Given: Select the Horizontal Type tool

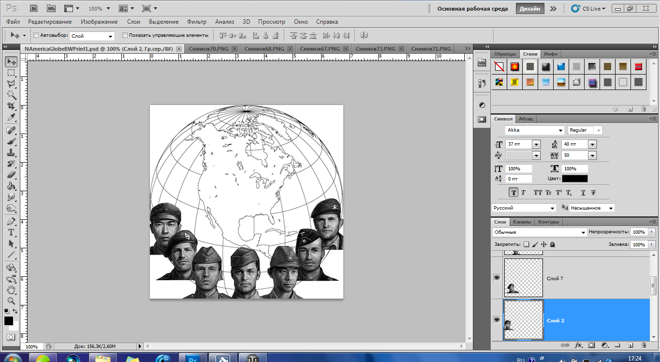Looking at the screenshot, I should [11, 232].
